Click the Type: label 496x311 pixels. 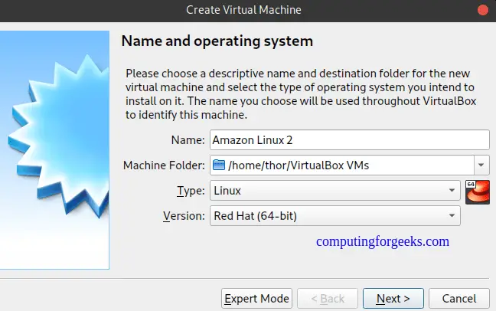[191, 191]
